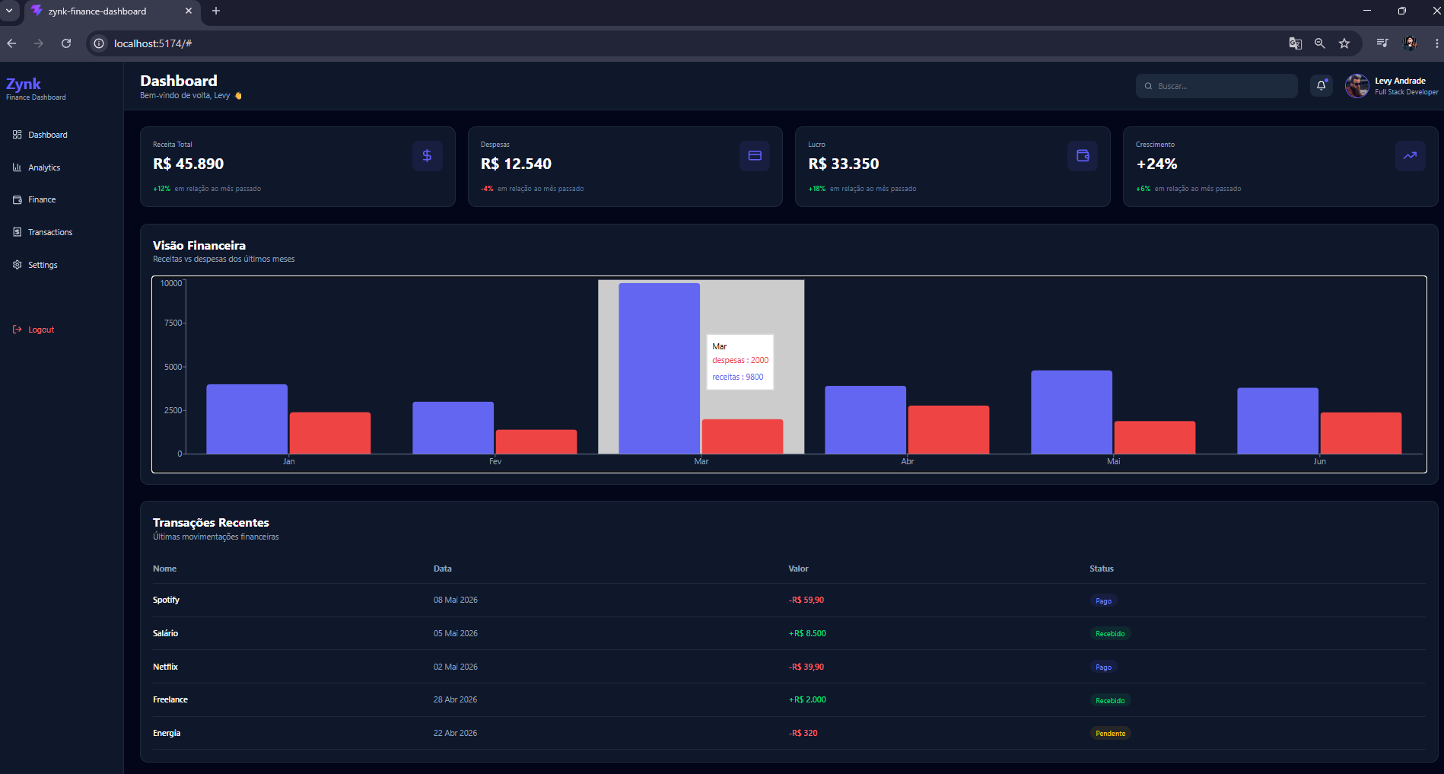Click the Pendente badge on Energia row
This screenshot has height=774, width=1444.
point(1111,734)
